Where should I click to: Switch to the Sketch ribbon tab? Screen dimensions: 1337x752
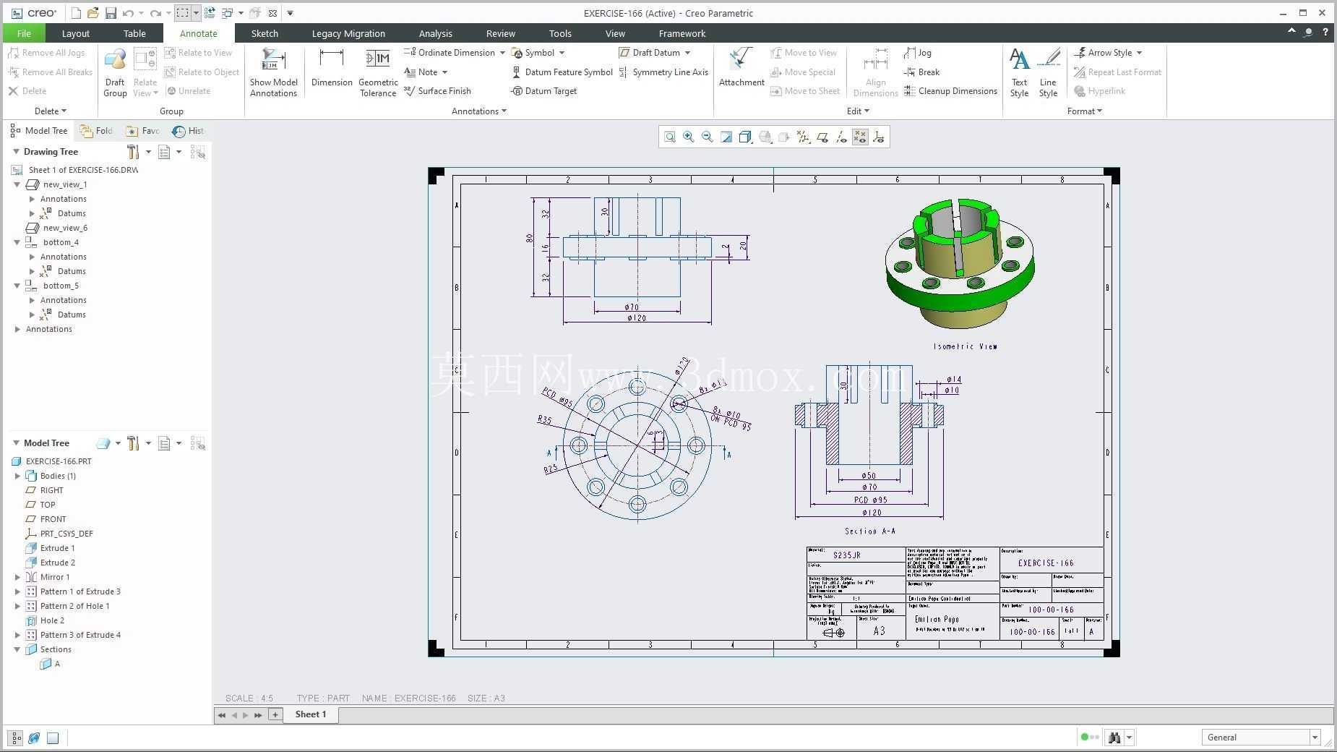click(265, 33)
